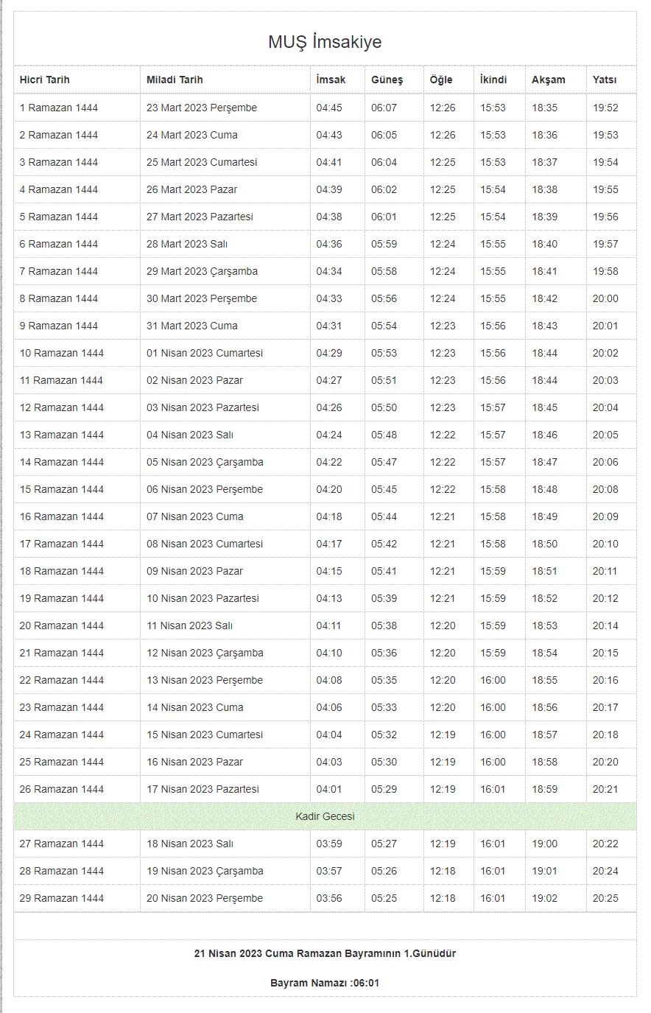The width and height of the screenshot is (651, 1013).
Task: Select the Miladi Tarih column header
Action: (x=175, y=80)
